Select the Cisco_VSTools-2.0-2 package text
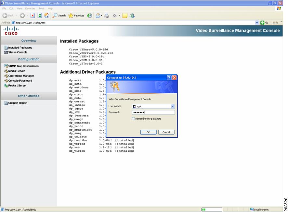288x212 pixels. point(86,64)
